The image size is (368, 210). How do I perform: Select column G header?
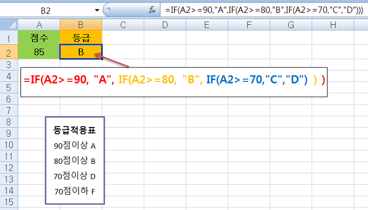pos(291,25)
